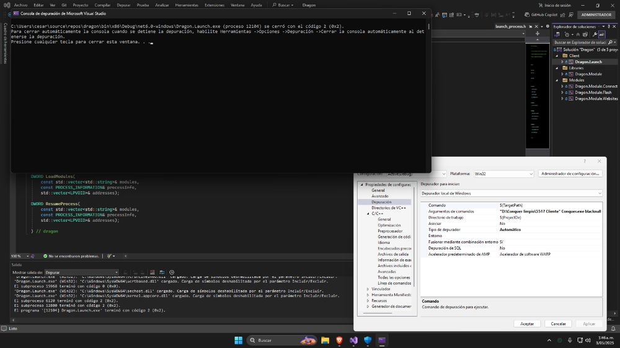Click the Solution Explorer search field
Image resolution: width=620 pixels, height=348 pixels.
click(580, 42)
